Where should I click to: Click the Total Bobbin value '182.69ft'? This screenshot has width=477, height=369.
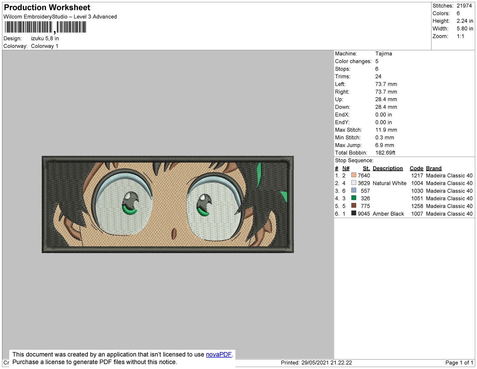[x=385, y=153]
